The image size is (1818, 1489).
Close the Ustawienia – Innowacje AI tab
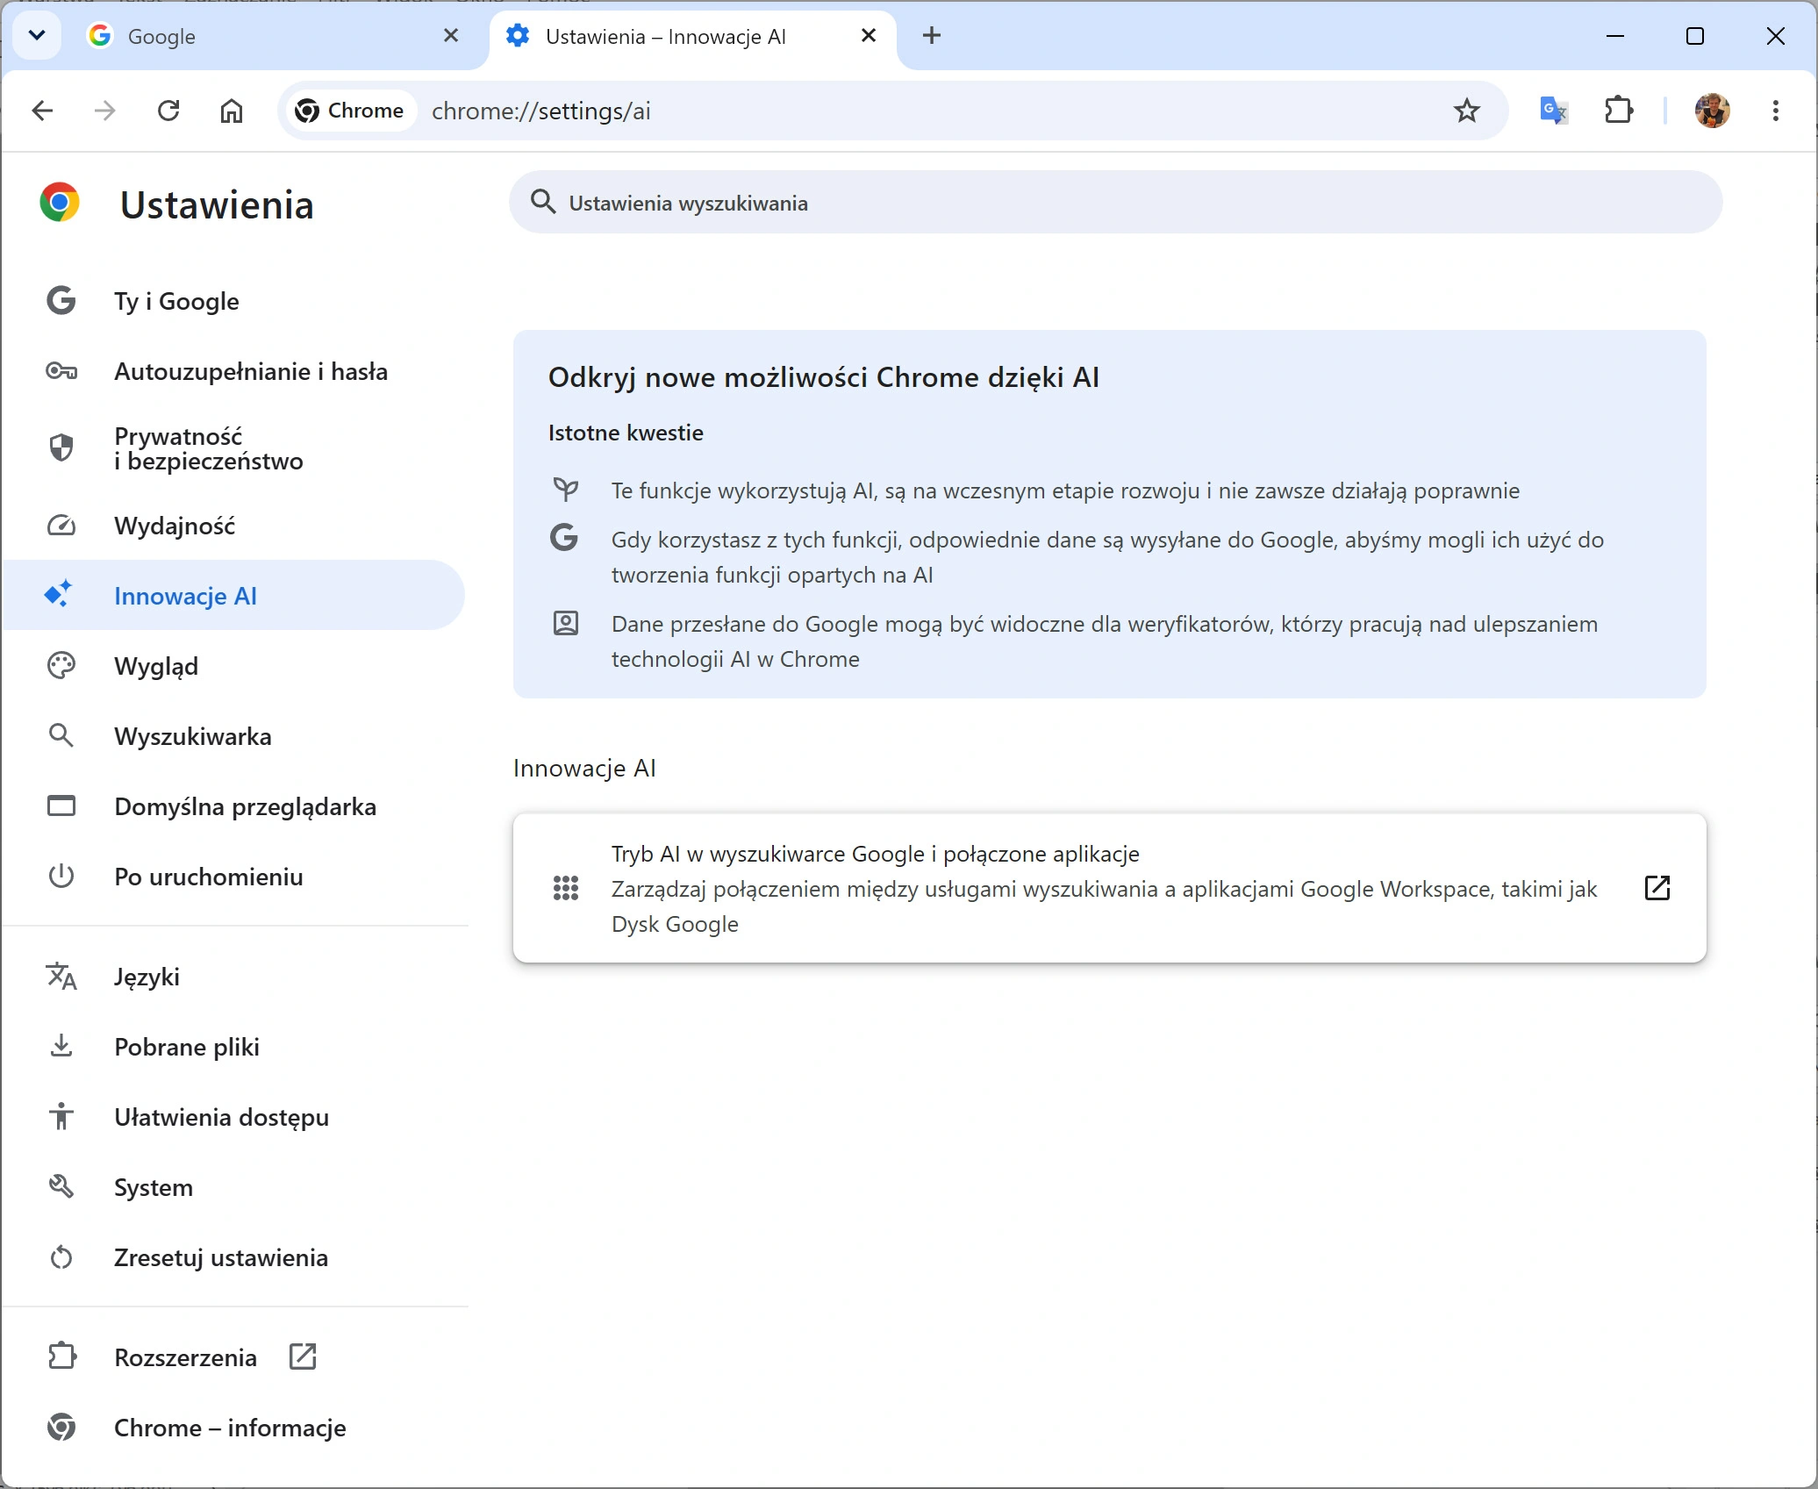tap(869, 36)
